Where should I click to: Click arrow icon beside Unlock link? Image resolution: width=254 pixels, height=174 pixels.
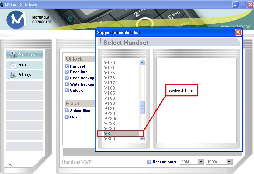(66, 90)
